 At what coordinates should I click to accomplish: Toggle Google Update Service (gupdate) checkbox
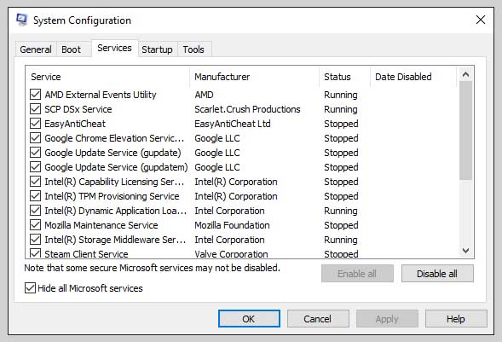coord(35,153)
